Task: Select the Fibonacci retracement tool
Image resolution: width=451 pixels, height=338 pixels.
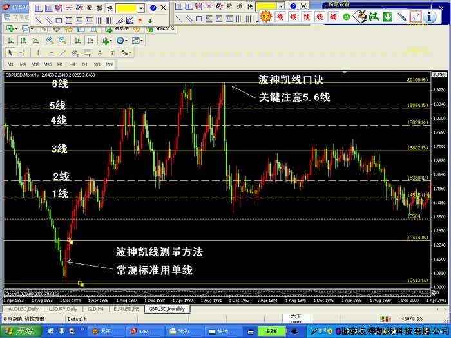Action: pyautogui.click(x=88, y=53)
